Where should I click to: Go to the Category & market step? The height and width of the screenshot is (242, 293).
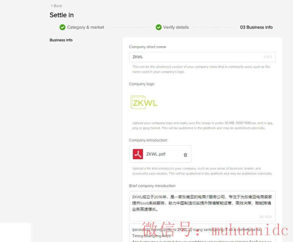pyautogui.click(x=85, y=27)
